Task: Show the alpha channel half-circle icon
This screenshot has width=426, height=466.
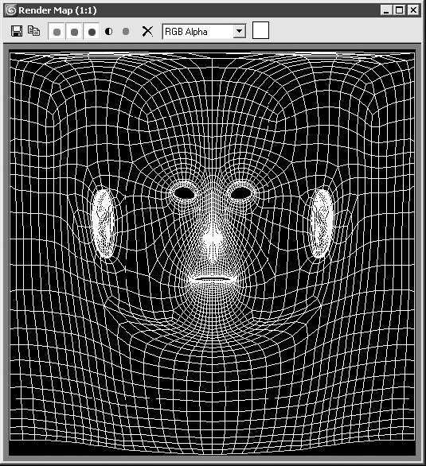Action: click(x=108, y=31)
